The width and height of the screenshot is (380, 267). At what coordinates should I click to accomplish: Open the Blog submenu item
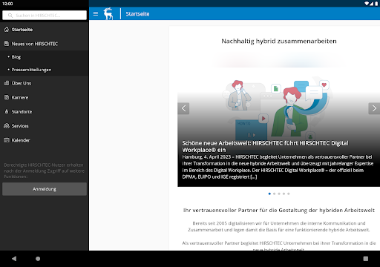click(x=16, y=57)
